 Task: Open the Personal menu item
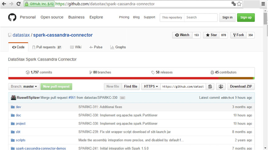(28, 17)
